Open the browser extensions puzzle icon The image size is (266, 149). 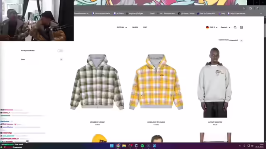[251, 8]
